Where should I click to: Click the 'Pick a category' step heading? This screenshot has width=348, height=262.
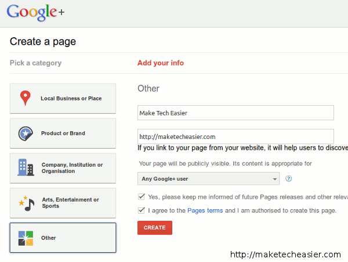coord(35,63)
